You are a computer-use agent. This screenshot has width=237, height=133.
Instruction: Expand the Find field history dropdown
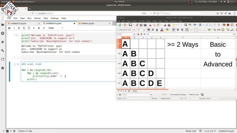(x=151, y=95)
